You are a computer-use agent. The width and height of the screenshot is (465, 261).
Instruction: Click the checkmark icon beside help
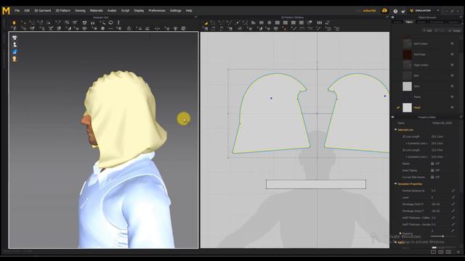pos(403,11)
